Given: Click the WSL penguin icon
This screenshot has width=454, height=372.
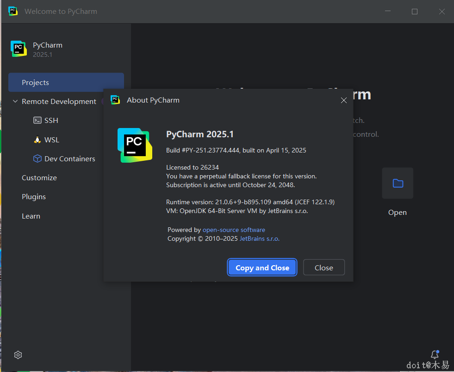Looking at the screenshot, I should tap(37, 140).
